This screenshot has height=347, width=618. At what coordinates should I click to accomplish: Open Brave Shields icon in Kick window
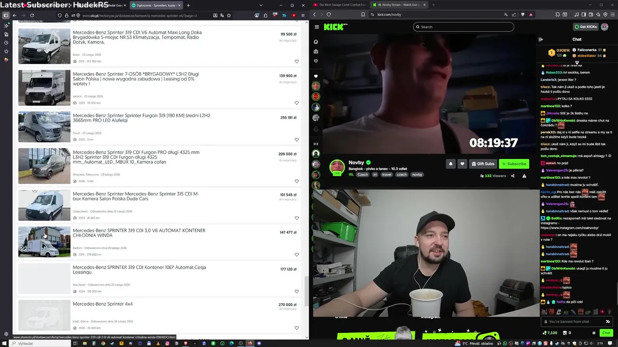[523, 14]
